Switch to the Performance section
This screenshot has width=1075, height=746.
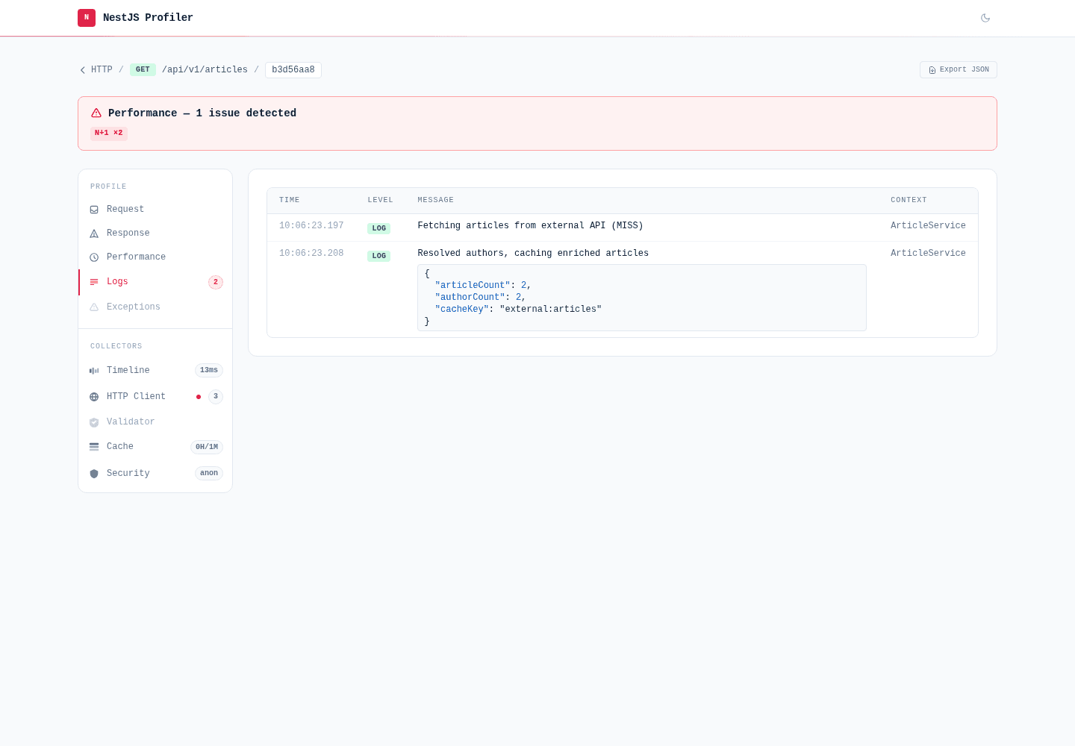click(155, 257)
